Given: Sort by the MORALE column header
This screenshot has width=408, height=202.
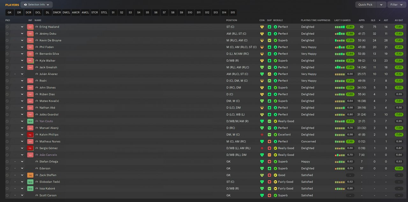Looking at the screenshot, I should coord(278,20).
